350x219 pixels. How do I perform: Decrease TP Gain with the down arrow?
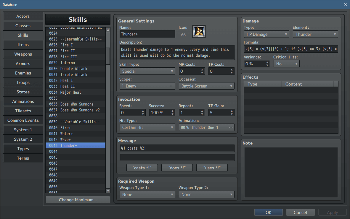coord(231,114)
